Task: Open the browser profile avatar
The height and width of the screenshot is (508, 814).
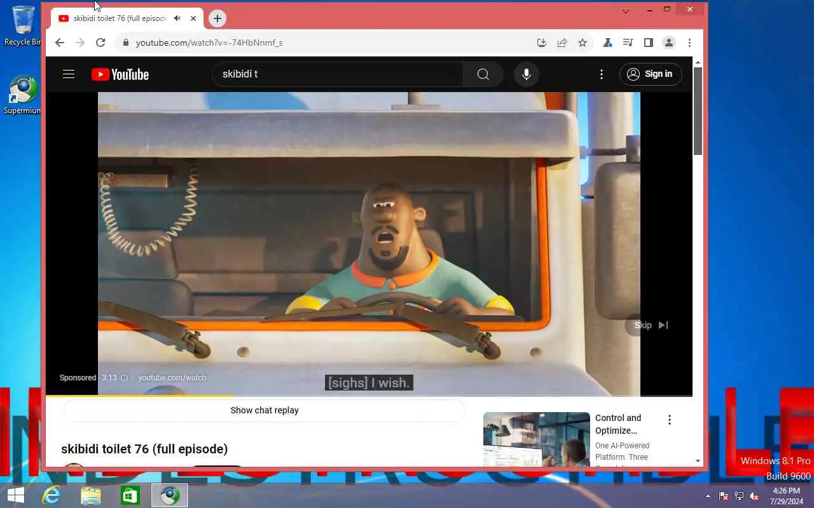Action: pos(668,43)
